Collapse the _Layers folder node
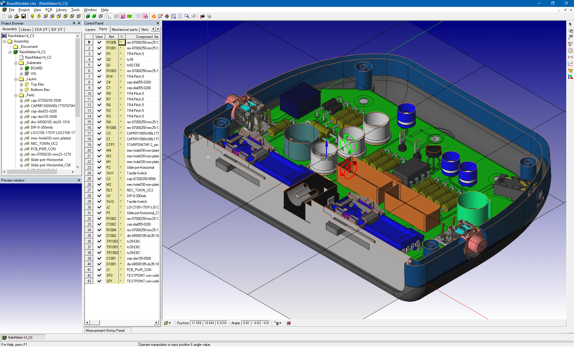 point(16,79)
